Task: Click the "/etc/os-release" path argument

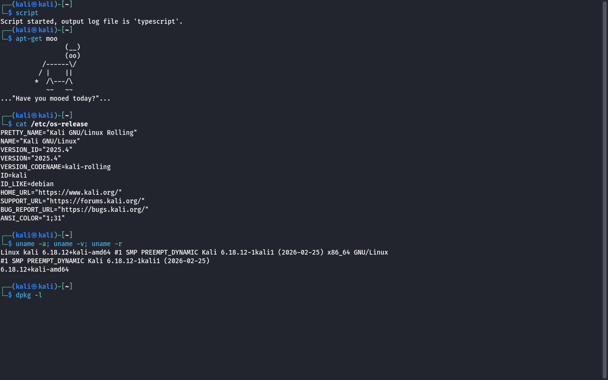Action: (59, 124)
